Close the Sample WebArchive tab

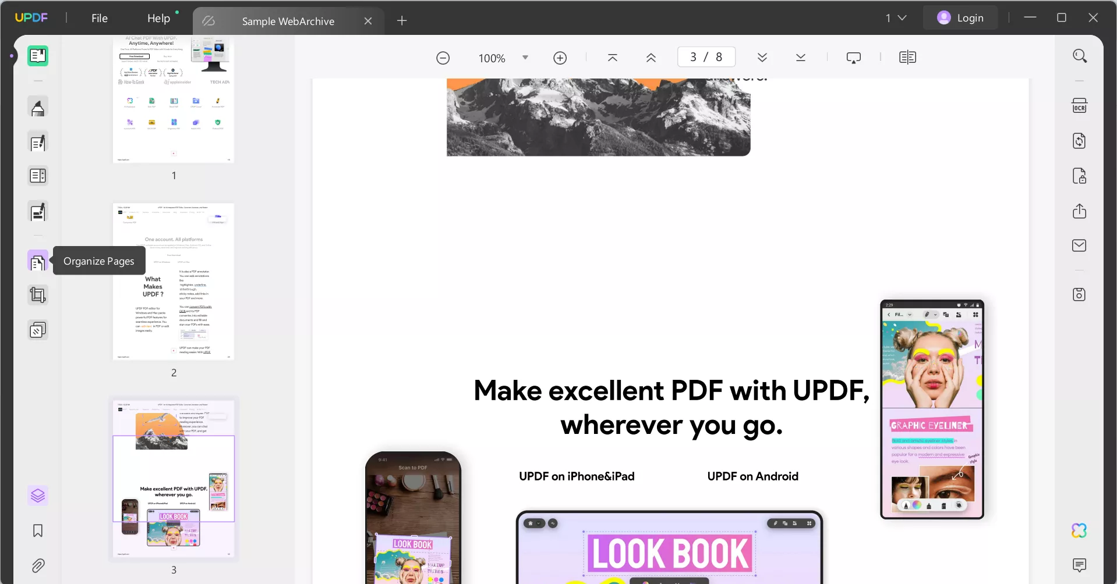368,21
